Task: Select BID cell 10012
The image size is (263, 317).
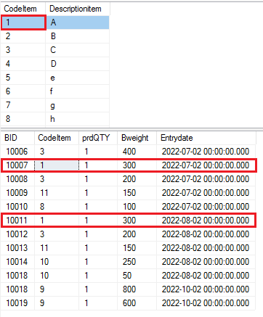Action: (x=17, y=234)
